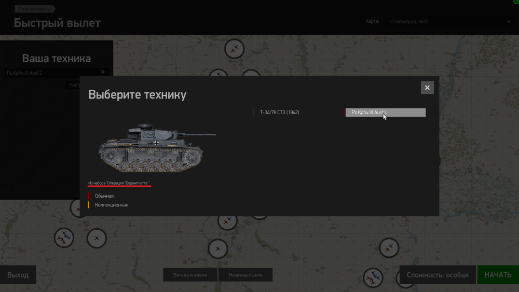Select map marker just below the dialog center
The width and height of the screenshot is (519, 292).
pyautogui.click(x=227, y=221)
